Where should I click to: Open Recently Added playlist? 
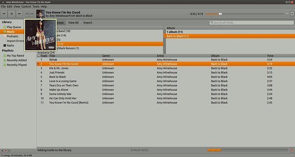tap(17, 60)
